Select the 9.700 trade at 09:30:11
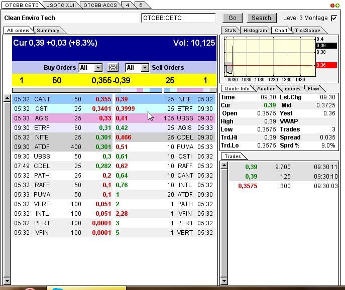 click(283, 167)
